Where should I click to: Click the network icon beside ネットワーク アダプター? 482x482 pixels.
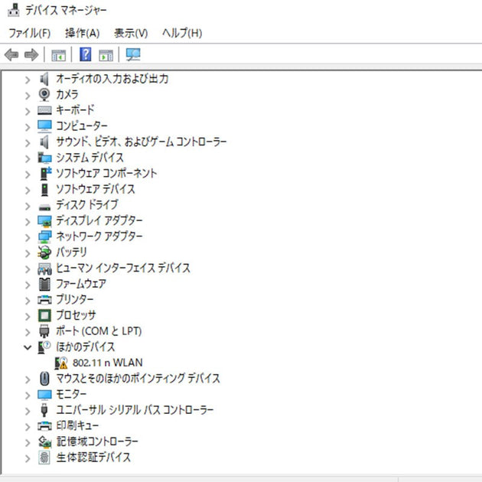(45, 236)
